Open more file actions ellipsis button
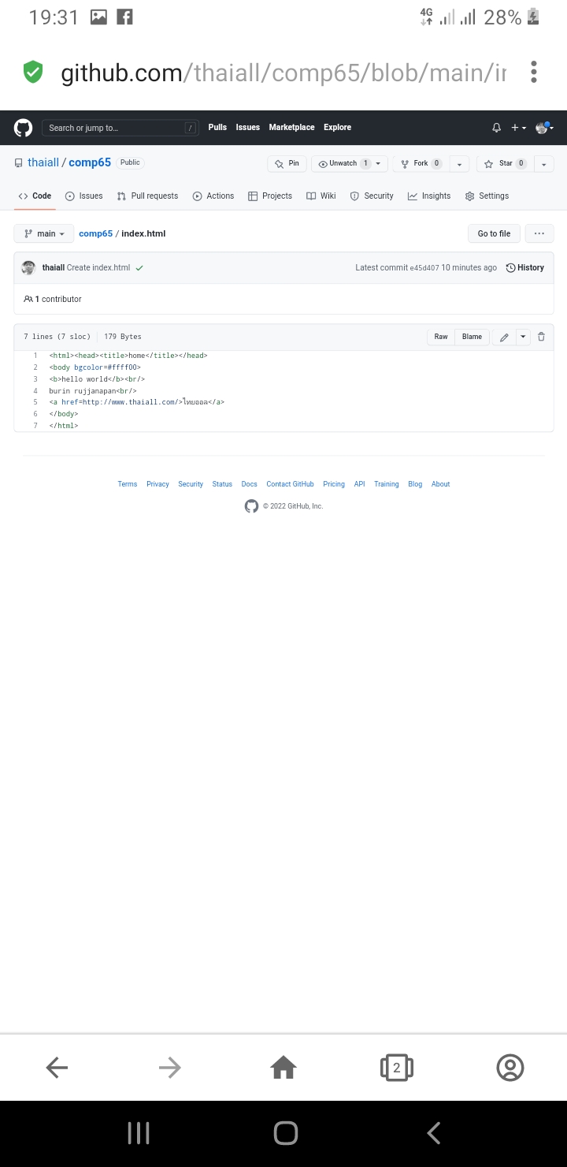This screenshot has width=567, height=1167. pos(539,233)
